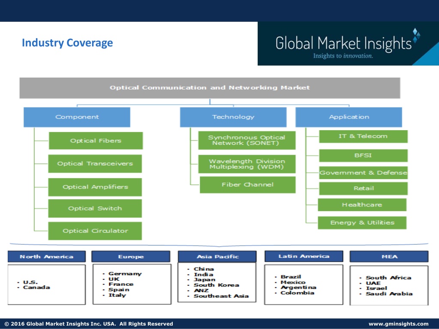Click Germany in Europe list
Viewport: 439px width, 329px height.
pyautogui.click(x=125, y=274)
